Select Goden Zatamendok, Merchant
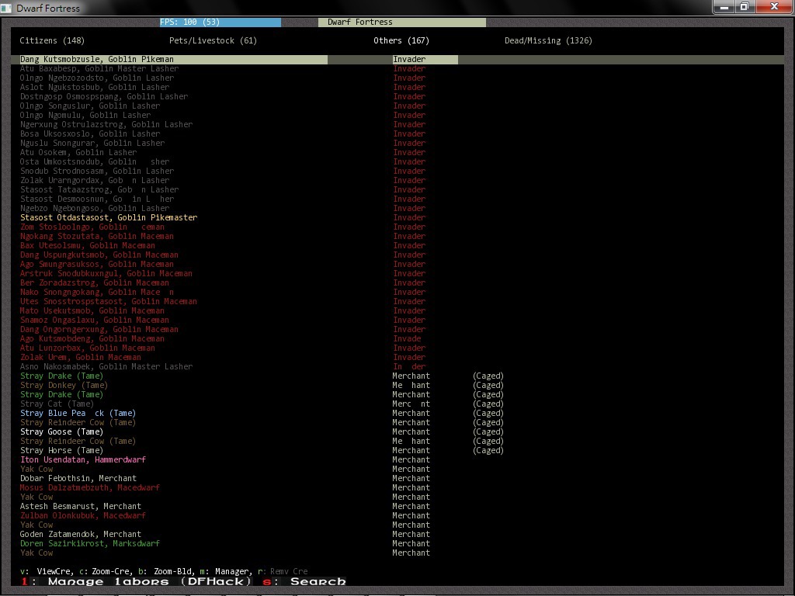 (81, 534)
